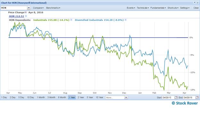Open the Start date calendar picker
This screenshot has height=138, width=200.
[x=176, y=98]
